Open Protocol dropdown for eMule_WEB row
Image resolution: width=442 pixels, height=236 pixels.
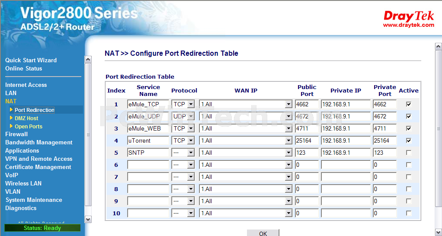tap(183, 128)
